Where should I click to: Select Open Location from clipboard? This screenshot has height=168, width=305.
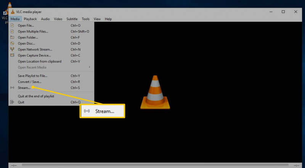click(x=51, y=61)
